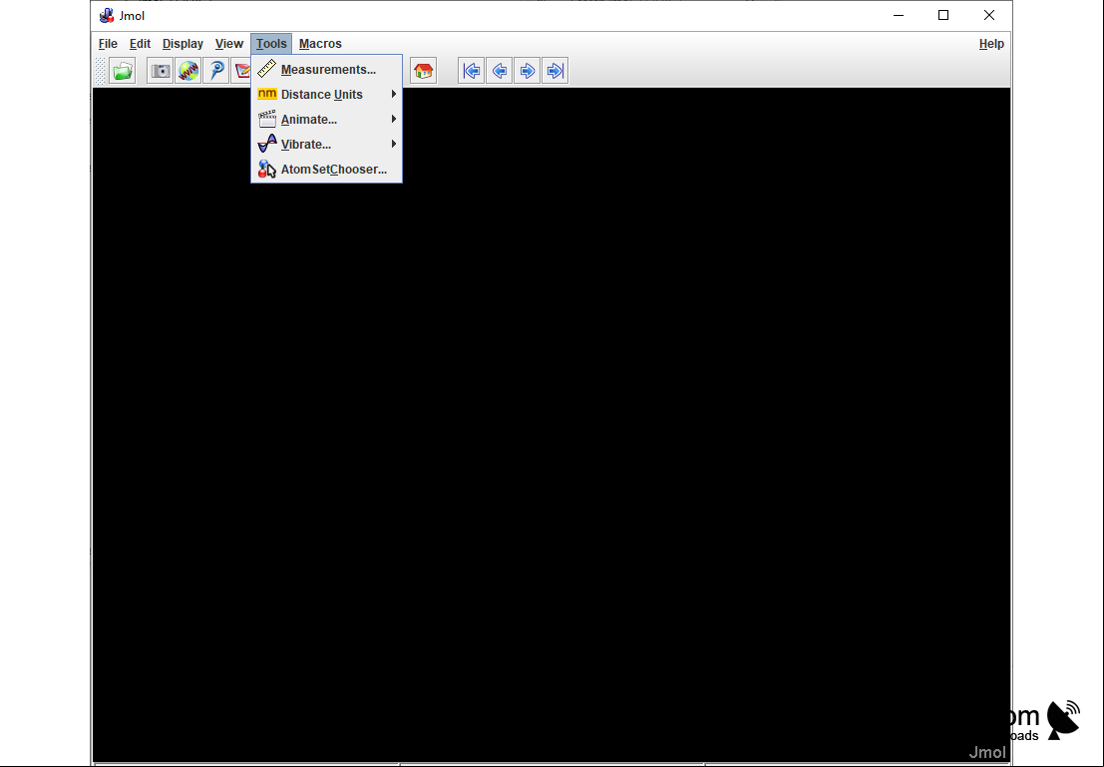Go to first frame arrow icon
1104x767 pixels.
[x=471, y=71]
